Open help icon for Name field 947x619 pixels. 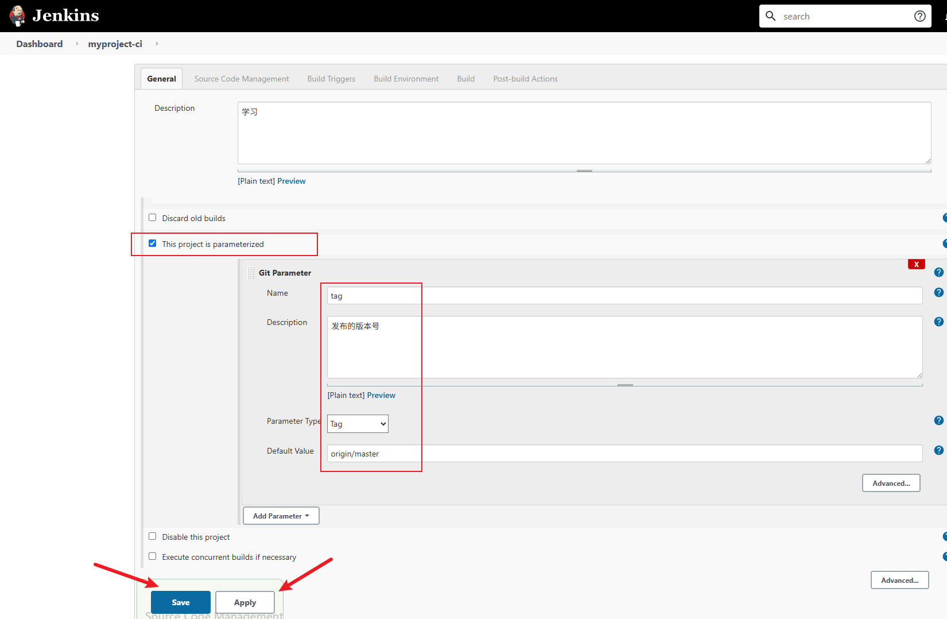pyautogui.click(x=939, y=292)
